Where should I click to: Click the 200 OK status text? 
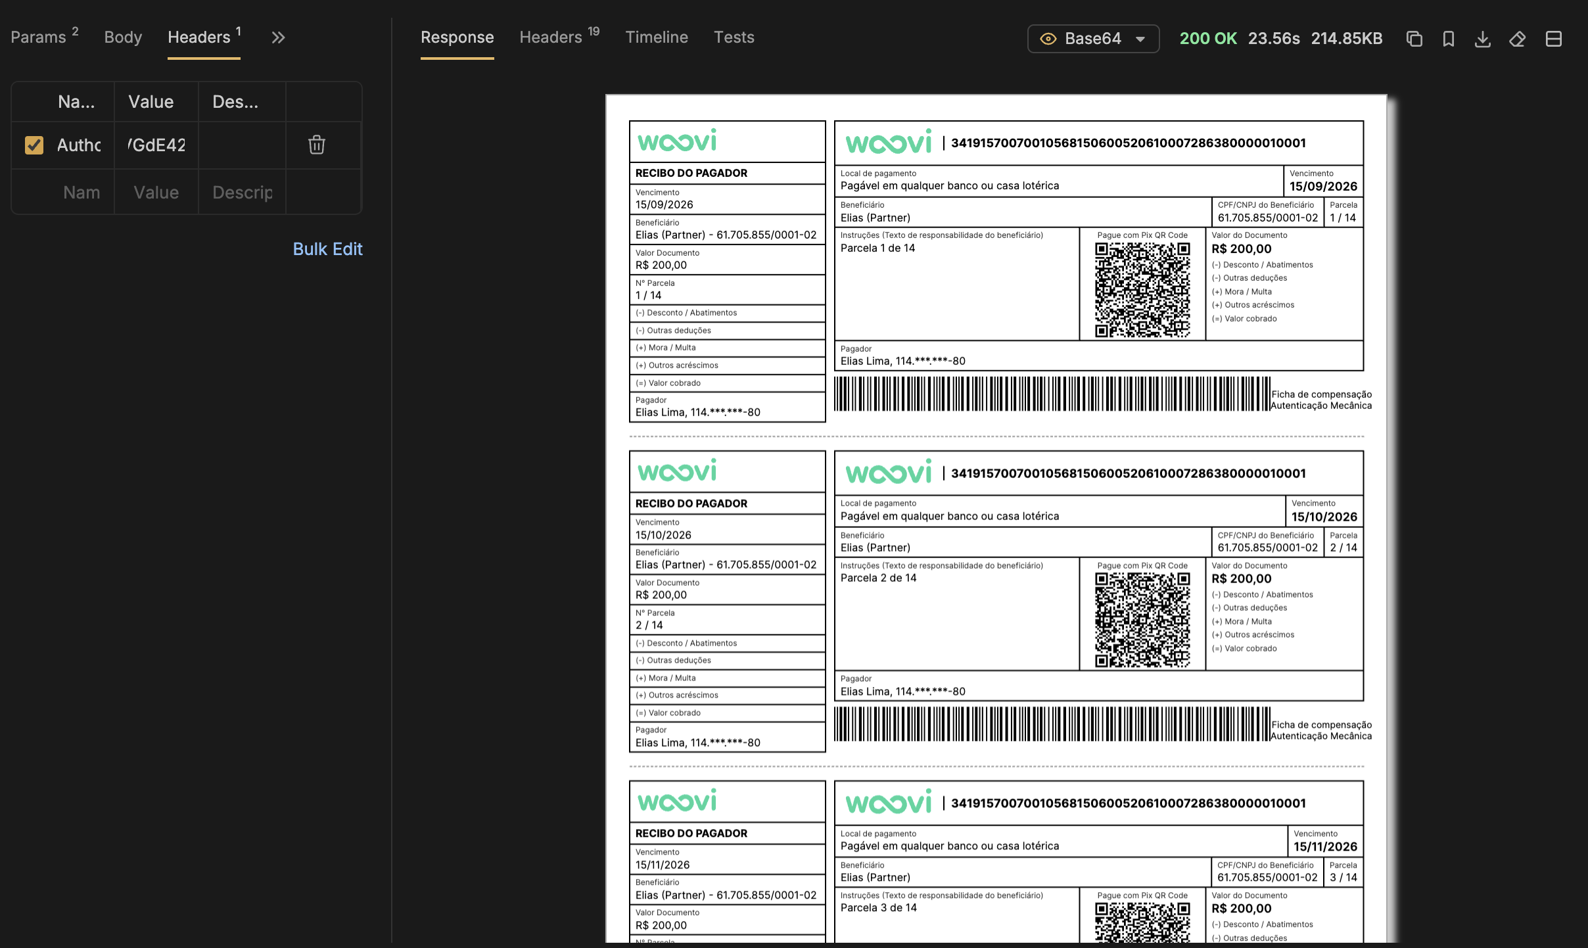[1208, 39]
